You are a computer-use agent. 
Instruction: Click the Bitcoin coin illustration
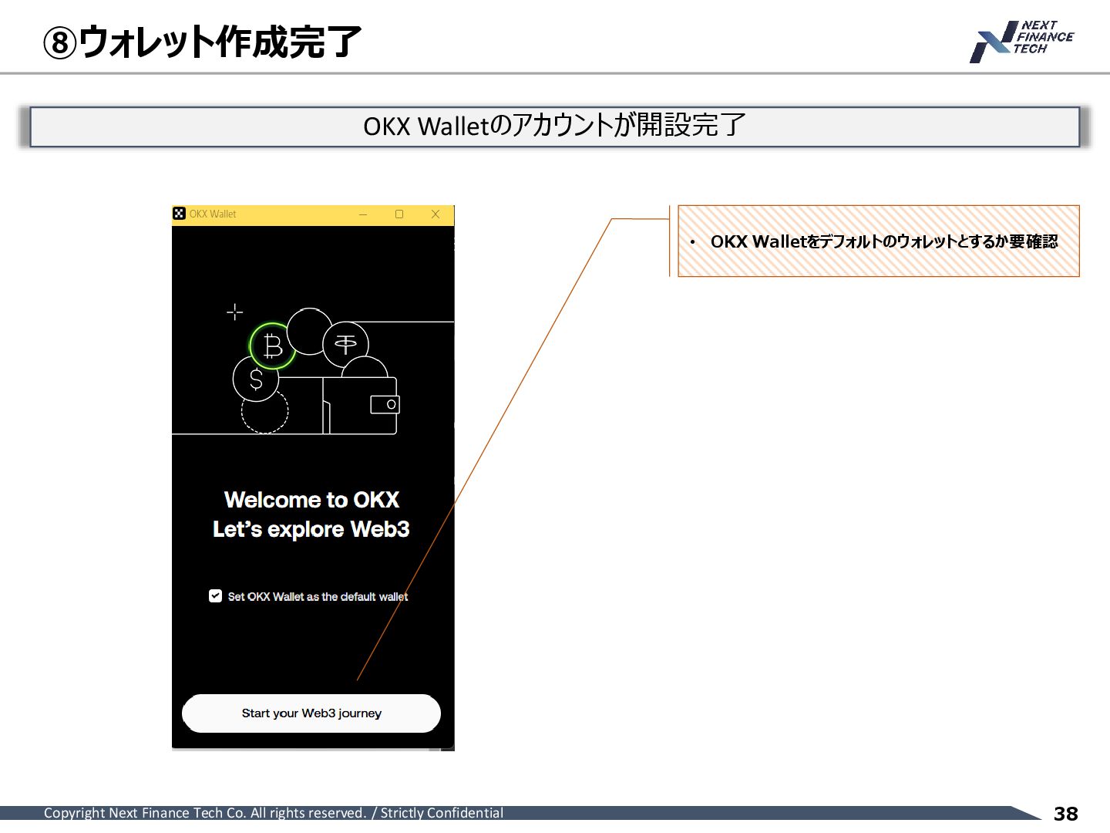272,346
